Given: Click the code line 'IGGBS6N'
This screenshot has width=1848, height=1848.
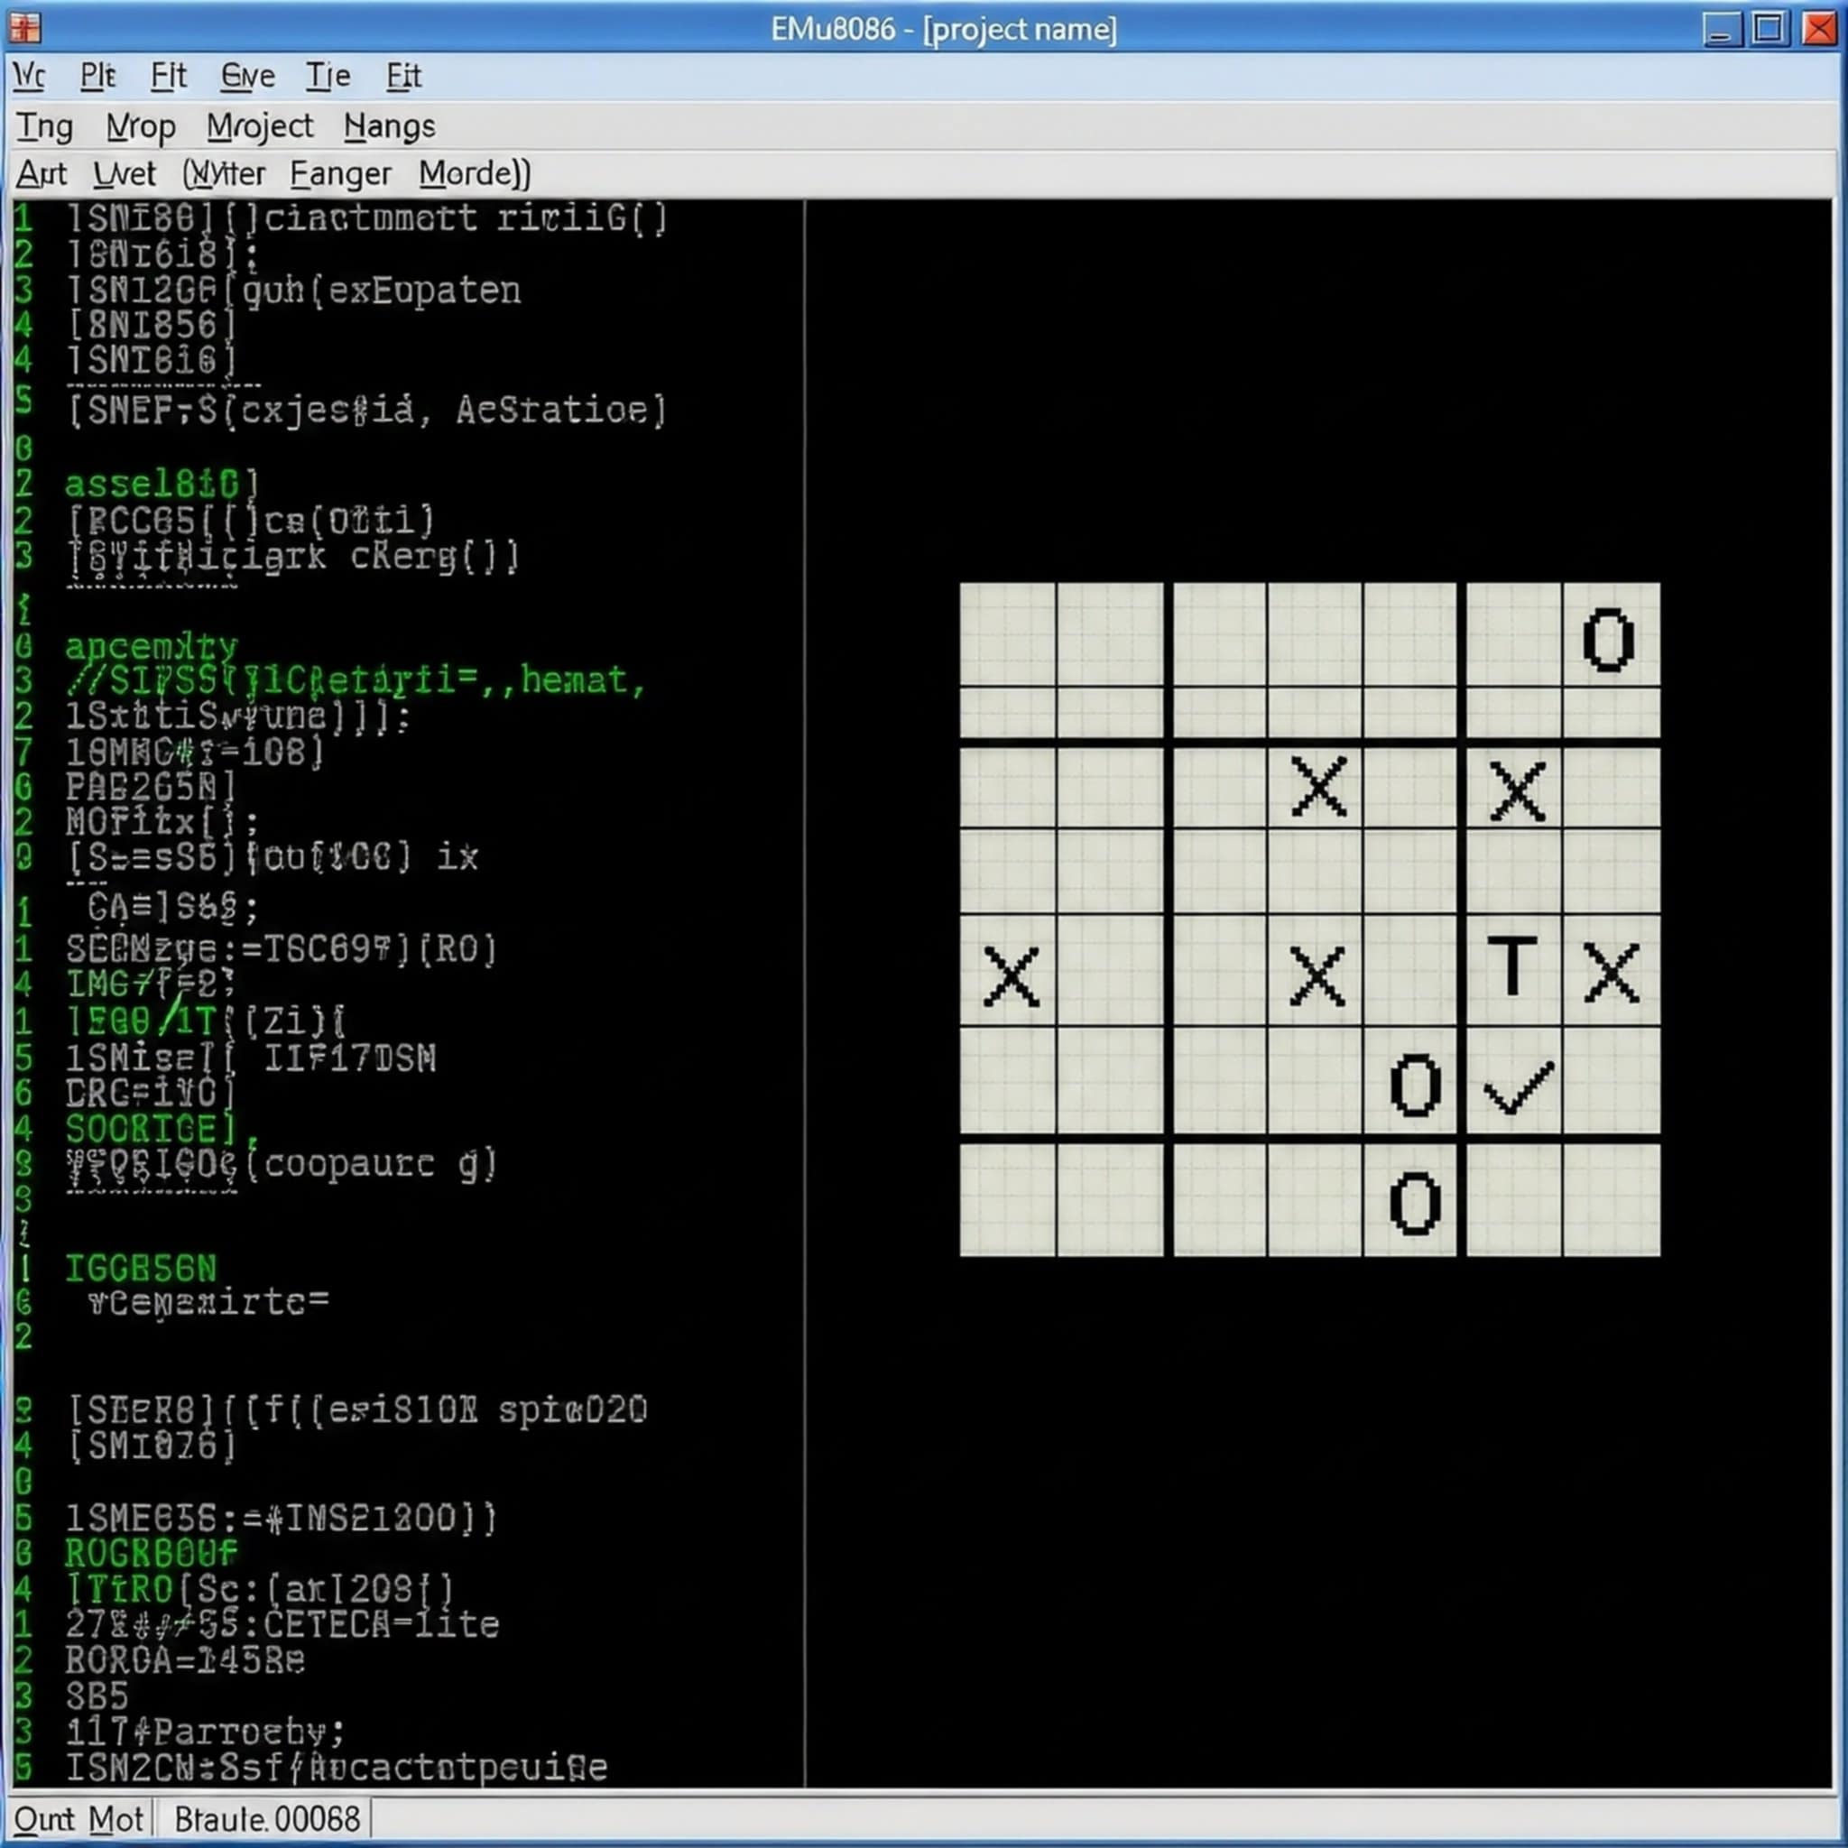Looking at the screenshot, I should [x=141, y=1269].
